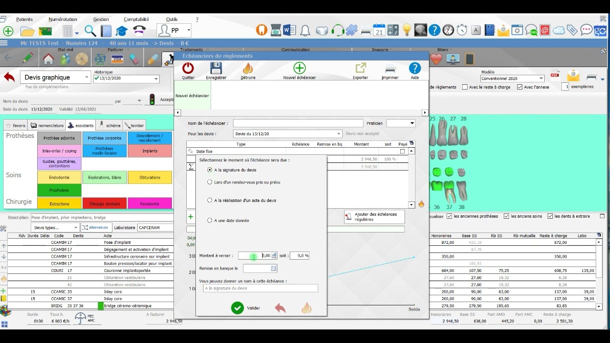The width and height of the screenshot is (610, 343).
Task: Click the telephone icon in main toolbar
Action: click(139, 31)
